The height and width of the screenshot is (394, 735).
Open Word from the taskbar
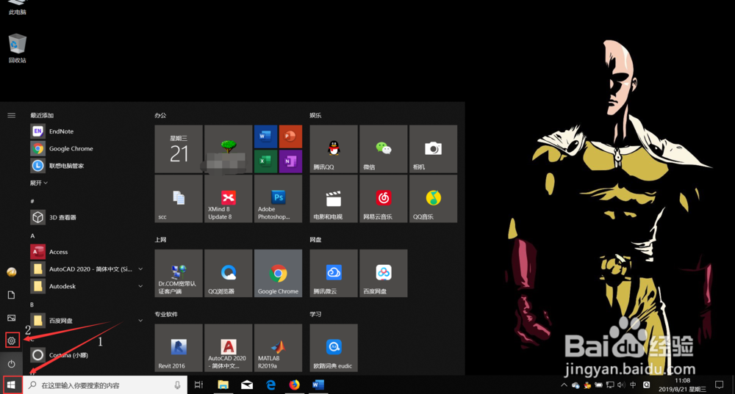click(x=318, y=384)
